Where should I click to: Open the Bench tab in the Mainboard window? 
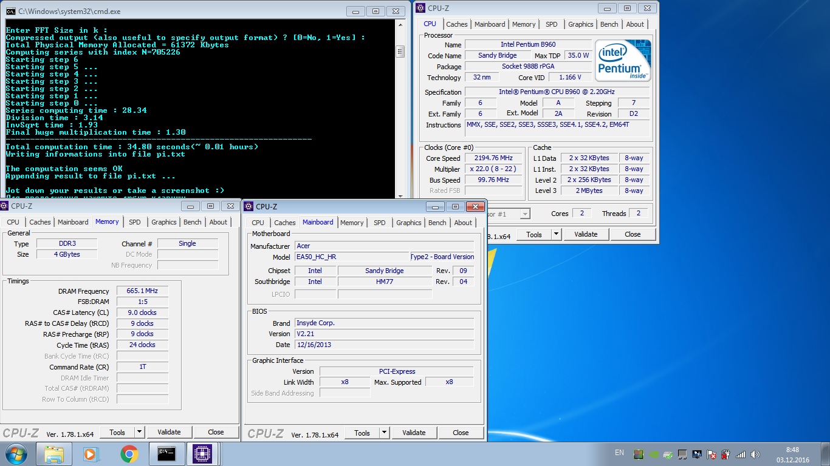tap(437, 223)
